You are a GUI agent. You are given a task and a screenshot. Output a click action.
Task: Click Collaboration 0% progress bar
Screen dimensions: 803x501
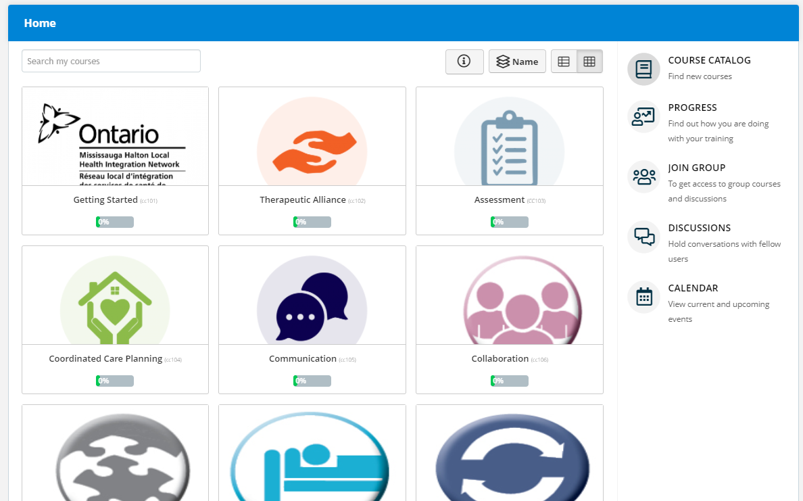509,381
